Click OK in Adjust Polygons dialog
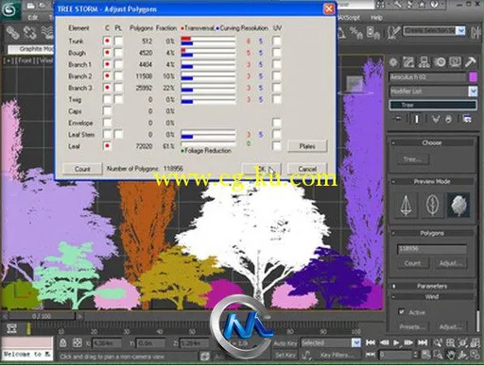The image size is (484, 365). (x=261, y=169)
